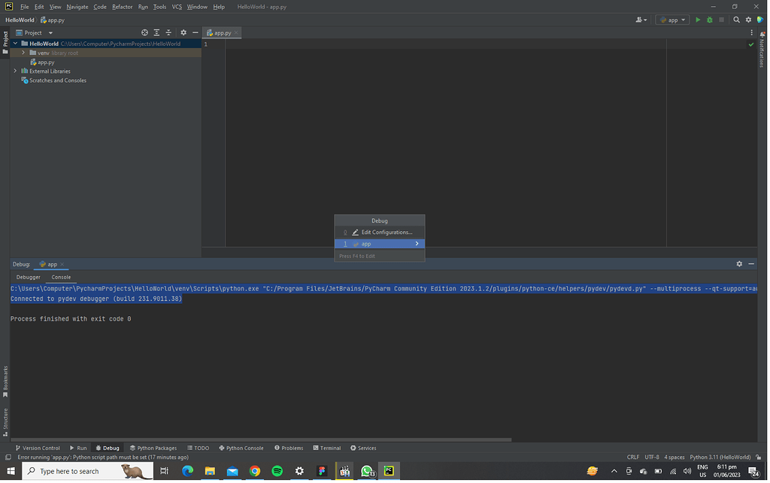The width and height of the screenshot is (770, 483).
Task: Open WhatsApp from the taskbar
Action: 367,472
